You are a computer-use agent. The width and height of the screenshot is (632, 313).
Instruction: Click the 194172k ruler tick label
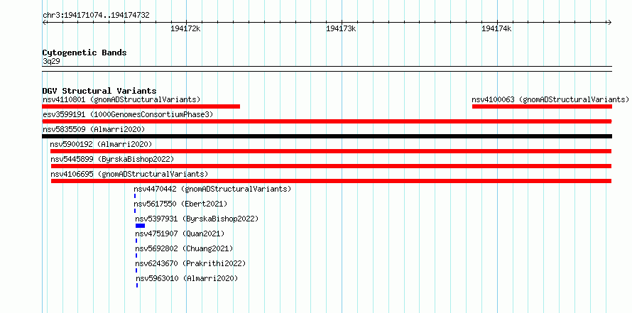[x=185, y=28]
